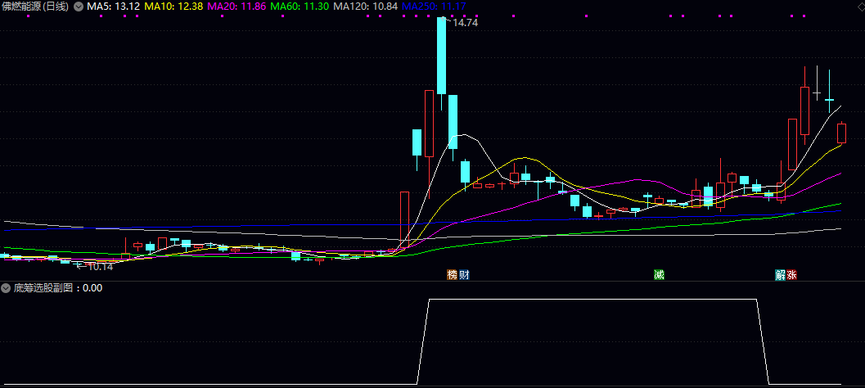Click the red 涨 marker icon
The image size is (865, 388).
click(x=791, y=274)
